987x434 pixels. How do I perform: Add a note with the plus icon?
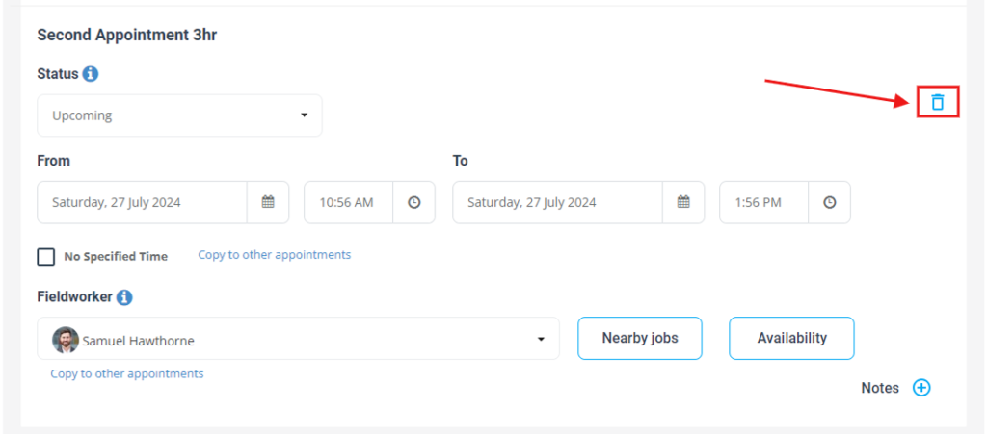click(x=921, y=388)
